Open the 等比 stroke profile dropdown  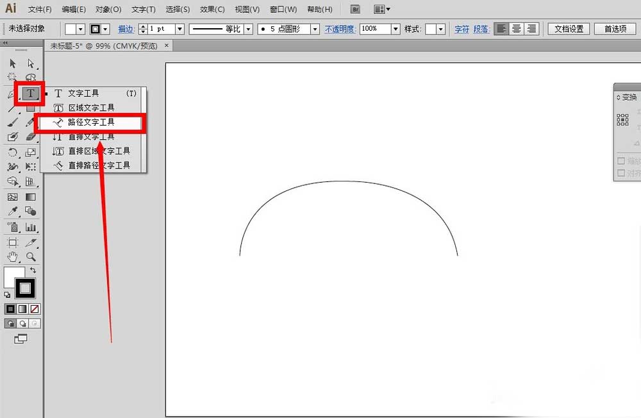click(x=248, y=29)
